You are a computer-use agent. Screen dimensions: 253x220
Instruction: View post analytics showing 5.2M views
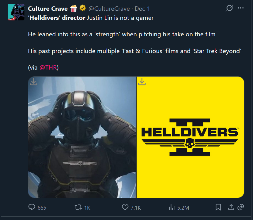coord(172,207)
